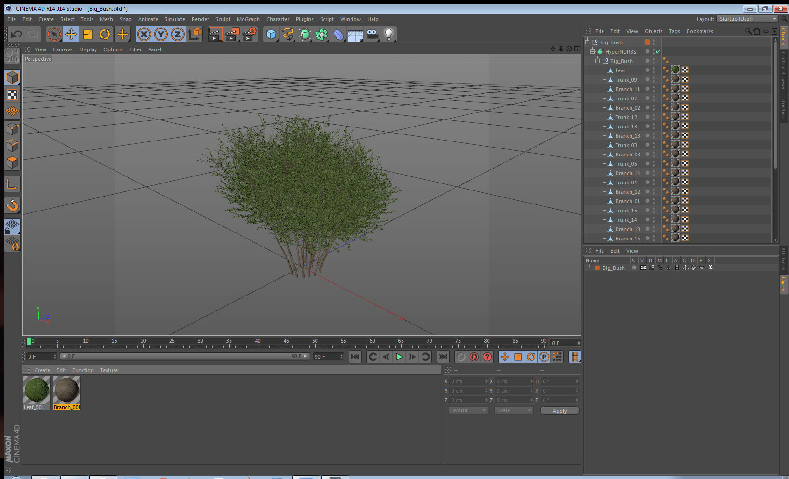Open the Scale mode dropdown

[x=514, y=410]
